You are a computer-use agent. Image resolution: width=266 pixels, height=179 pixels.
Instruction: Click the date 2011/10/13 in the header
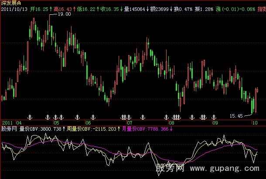(x=14, y=8)
